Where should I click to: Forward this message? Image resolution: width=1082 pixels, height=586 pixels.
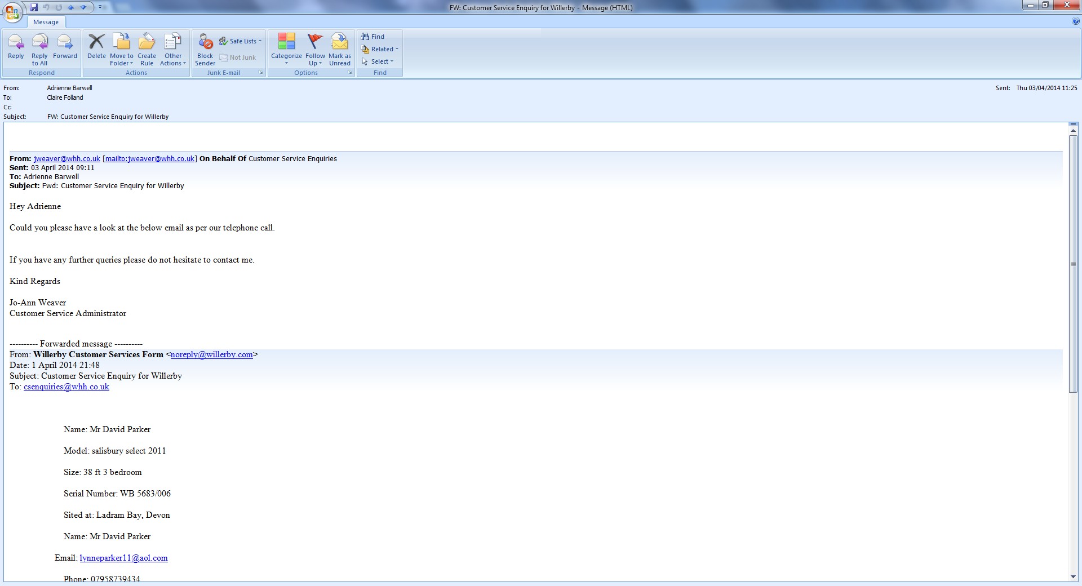click(65, 49)
